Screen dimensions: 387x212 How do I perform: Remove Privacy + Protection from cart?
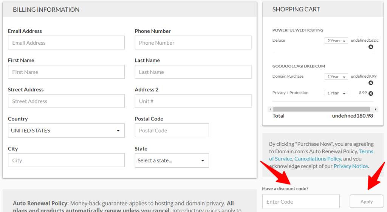coord(371,94)
